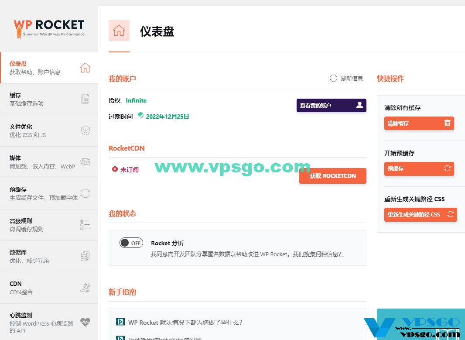Click the 2022年12月25日 expiry date
465x340 pixels.
(168, 117)
